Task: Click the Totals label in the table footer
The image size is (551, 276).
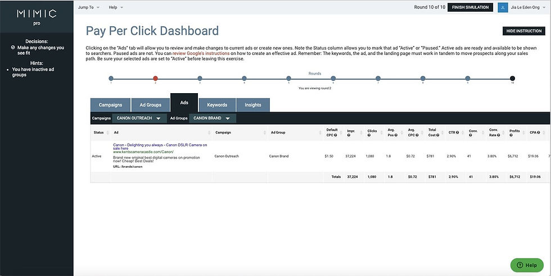Action: 336,177
